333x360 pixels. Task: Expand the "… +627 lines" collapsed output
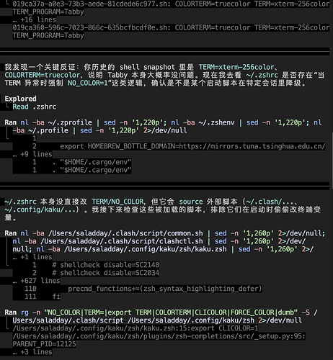point(36,281)
